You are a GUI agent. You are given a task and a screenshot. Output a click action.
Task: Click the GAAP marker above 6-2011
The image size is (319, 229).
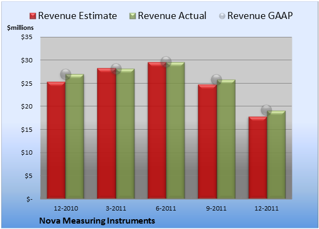click(166, 62)
